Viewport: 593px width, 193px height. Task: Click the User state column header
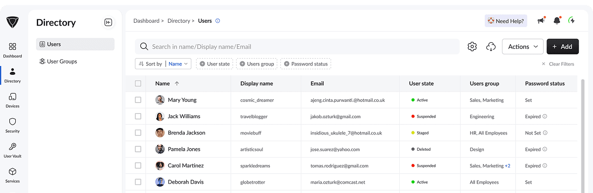tap(422, 84)
